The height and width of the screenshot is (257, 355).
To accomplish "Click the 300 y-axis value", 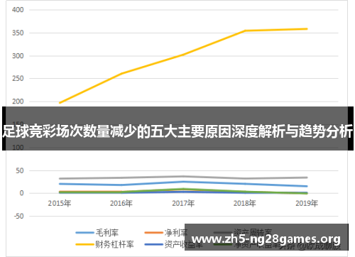I will click(x=18, y=56).
